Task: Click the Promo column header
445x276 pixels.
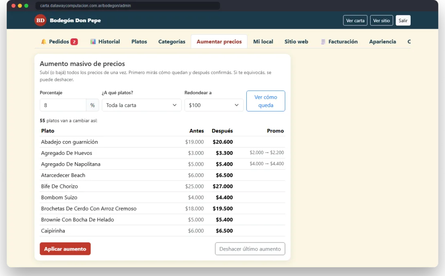Action: (275, 131)
